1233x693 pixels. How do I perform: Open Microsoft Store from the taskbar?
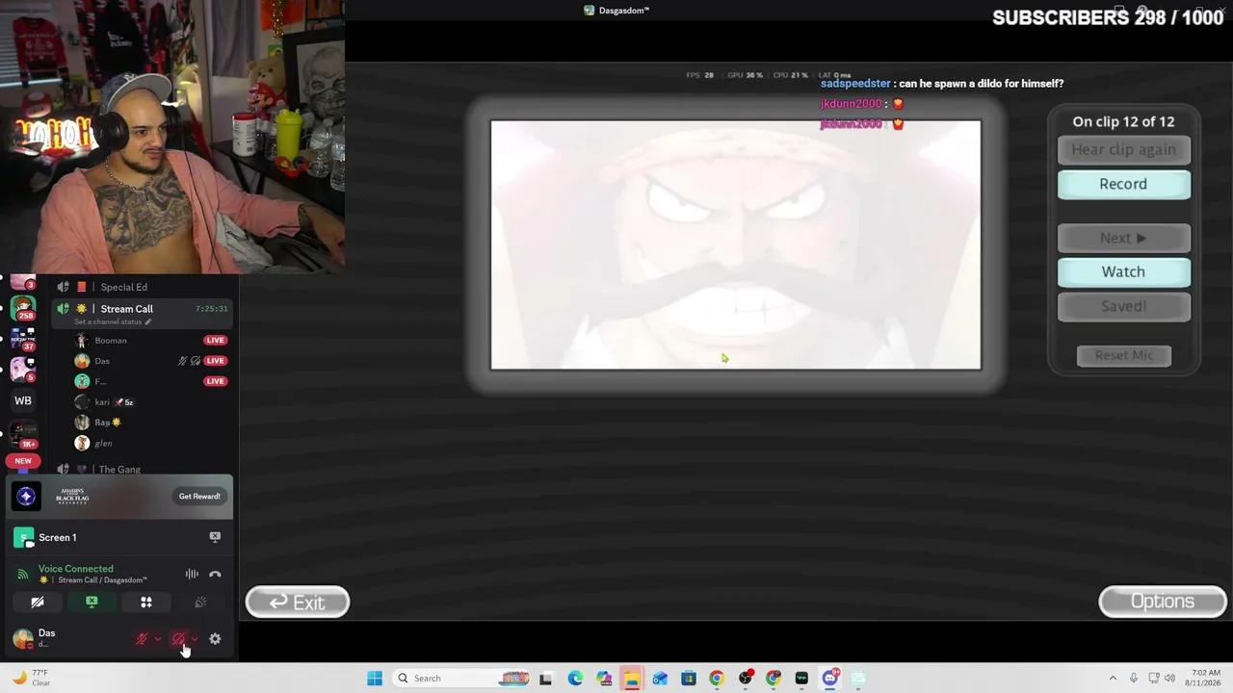[x=688, y=679]
